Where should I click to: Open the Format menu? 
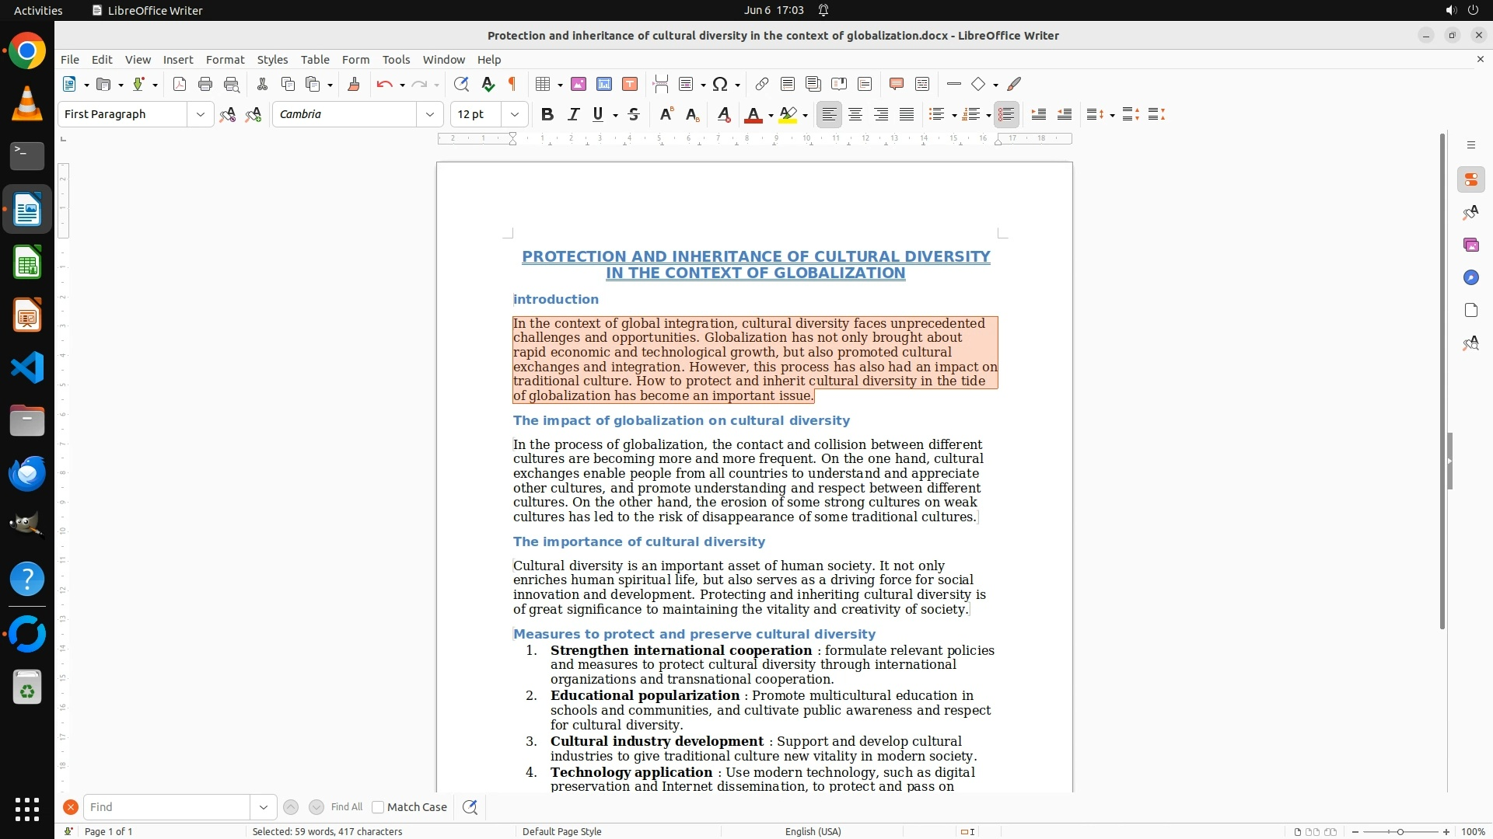(225, 59)
